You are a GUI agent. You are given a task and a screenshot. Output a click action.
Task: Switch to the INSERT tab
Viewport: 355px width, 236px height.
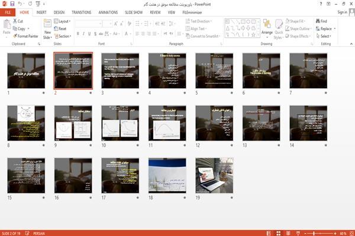point(41,12)
